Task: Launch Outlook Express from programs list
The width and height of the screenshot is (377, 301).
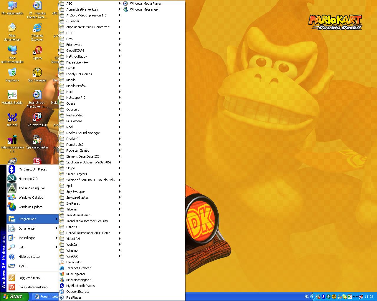Action: 90,292
